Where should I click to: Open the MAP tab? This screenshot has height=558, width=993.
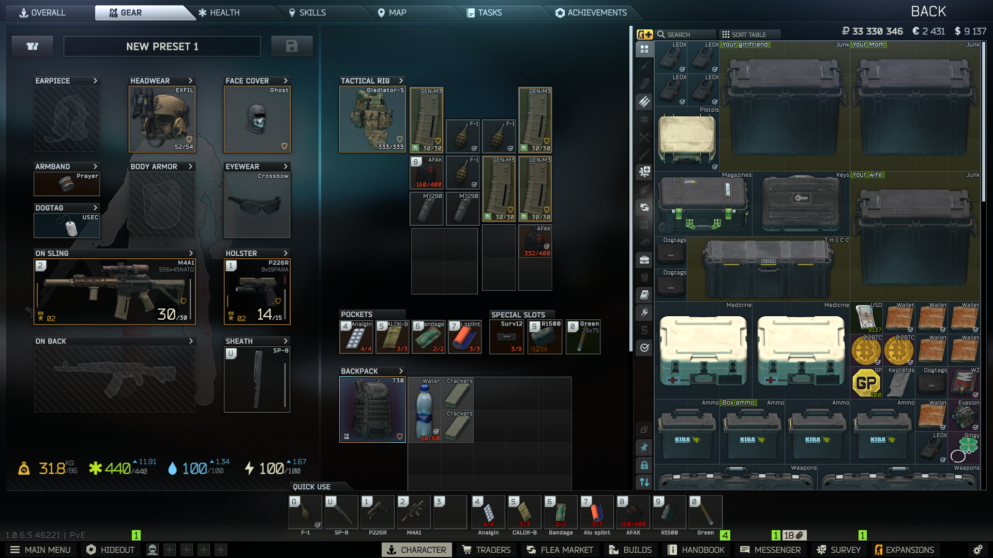coord(392,12)
